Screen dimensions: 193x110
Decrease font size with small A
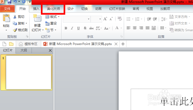coord(111,19)
